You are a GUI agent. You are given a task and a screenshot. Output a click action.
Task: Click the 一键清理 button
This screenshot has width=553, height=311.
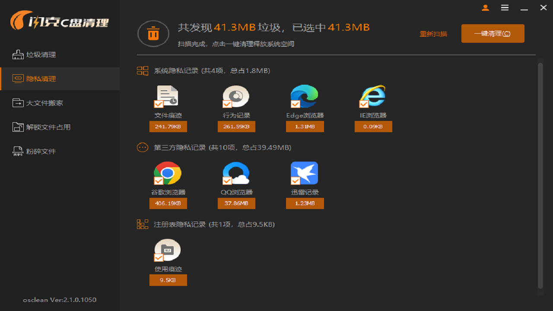click(493, 33)
